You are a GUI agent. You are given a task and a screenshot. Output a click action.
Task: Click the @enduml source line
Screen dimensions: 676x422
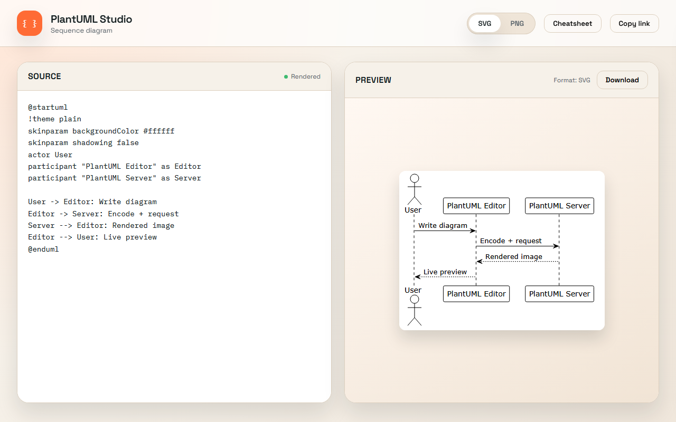pyautogui.click(x=43, y=249)
